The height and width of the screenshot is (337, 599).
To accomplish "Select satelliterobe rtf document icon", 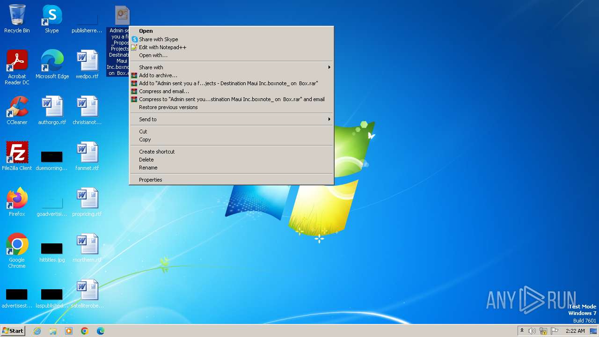I will pyautogui.click(x=87, y=294).
